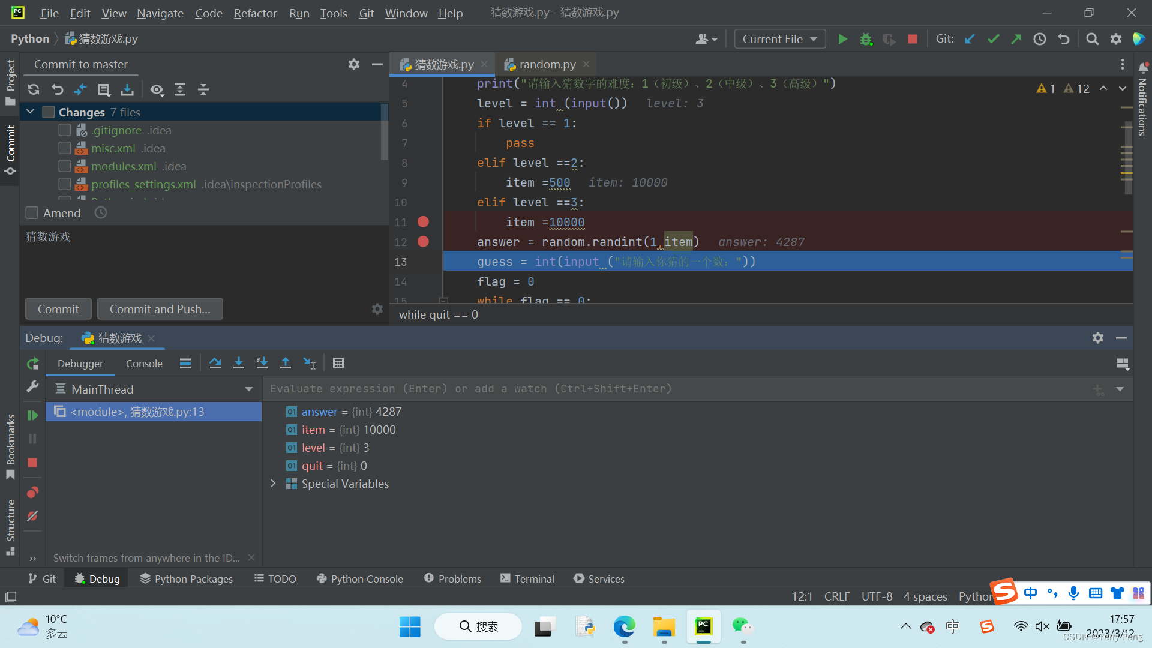
Task: Toggle breakpoint on line 12
Action: pos(423,242)
